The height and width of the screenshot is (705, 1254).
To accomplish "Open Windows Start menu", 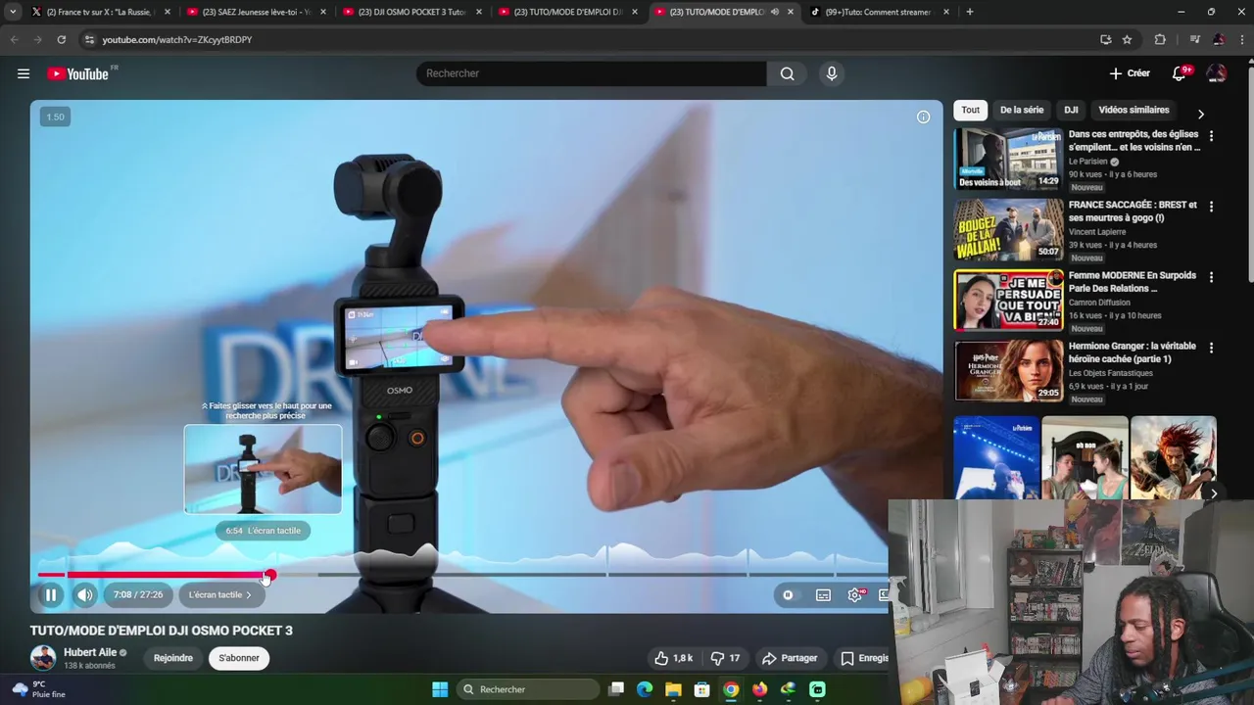I will point(440,689).
